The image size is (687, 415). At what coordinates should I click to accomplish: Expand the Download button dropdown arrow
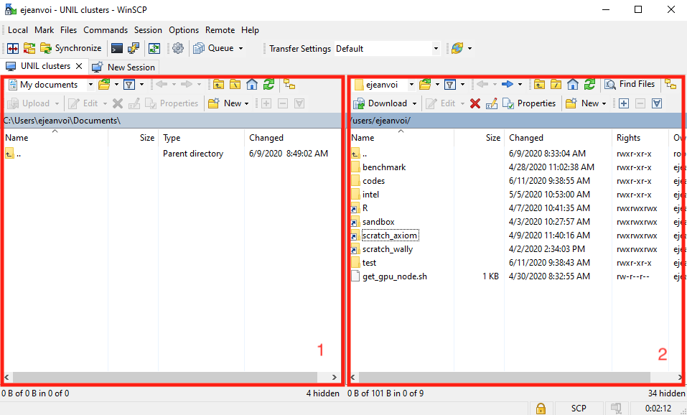point(413,103)
